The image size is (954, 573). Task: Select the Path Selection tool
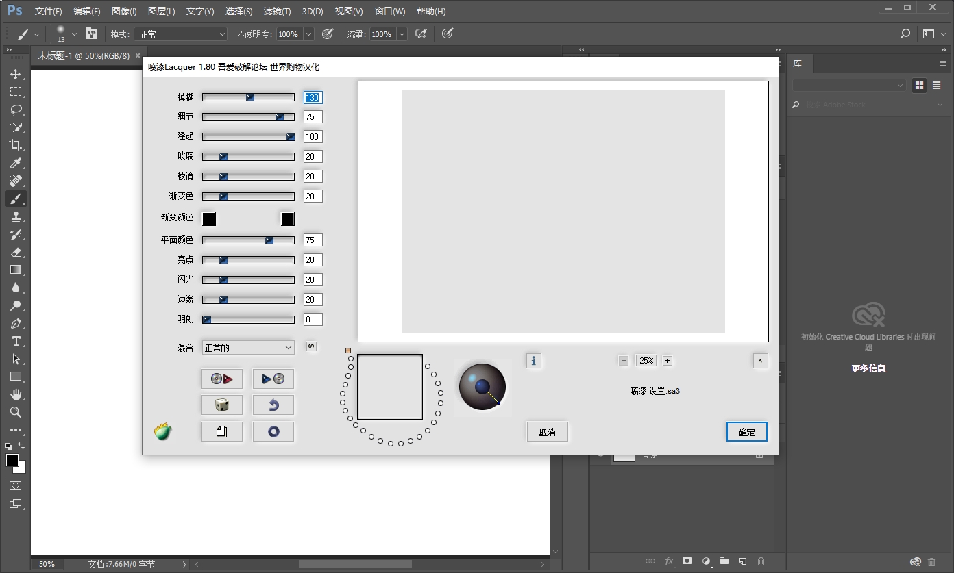(16, 359)
